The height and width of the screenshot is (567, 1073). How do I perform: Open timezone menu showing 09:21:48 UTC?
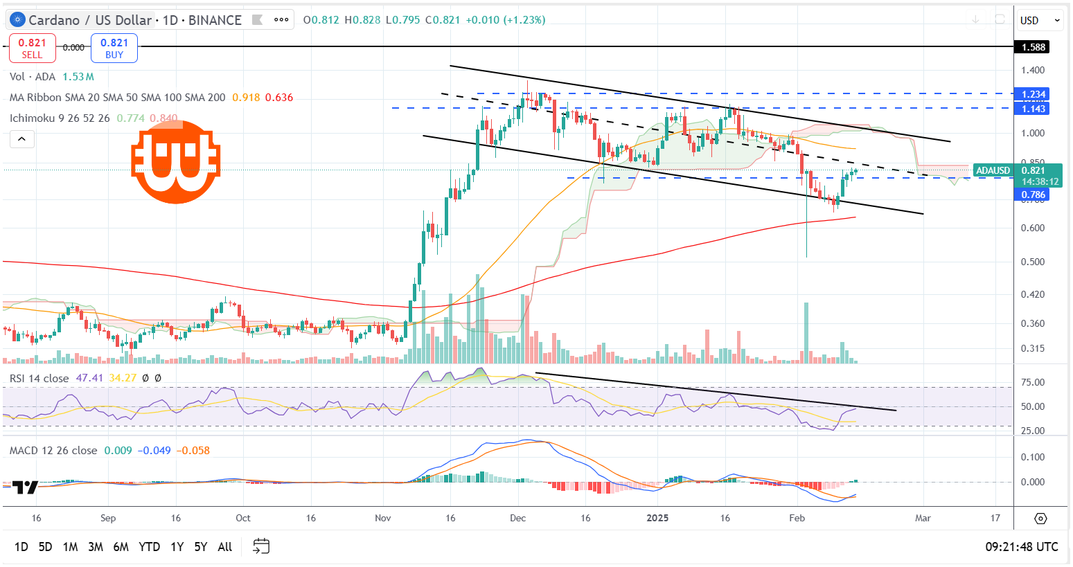(1021, 546)
